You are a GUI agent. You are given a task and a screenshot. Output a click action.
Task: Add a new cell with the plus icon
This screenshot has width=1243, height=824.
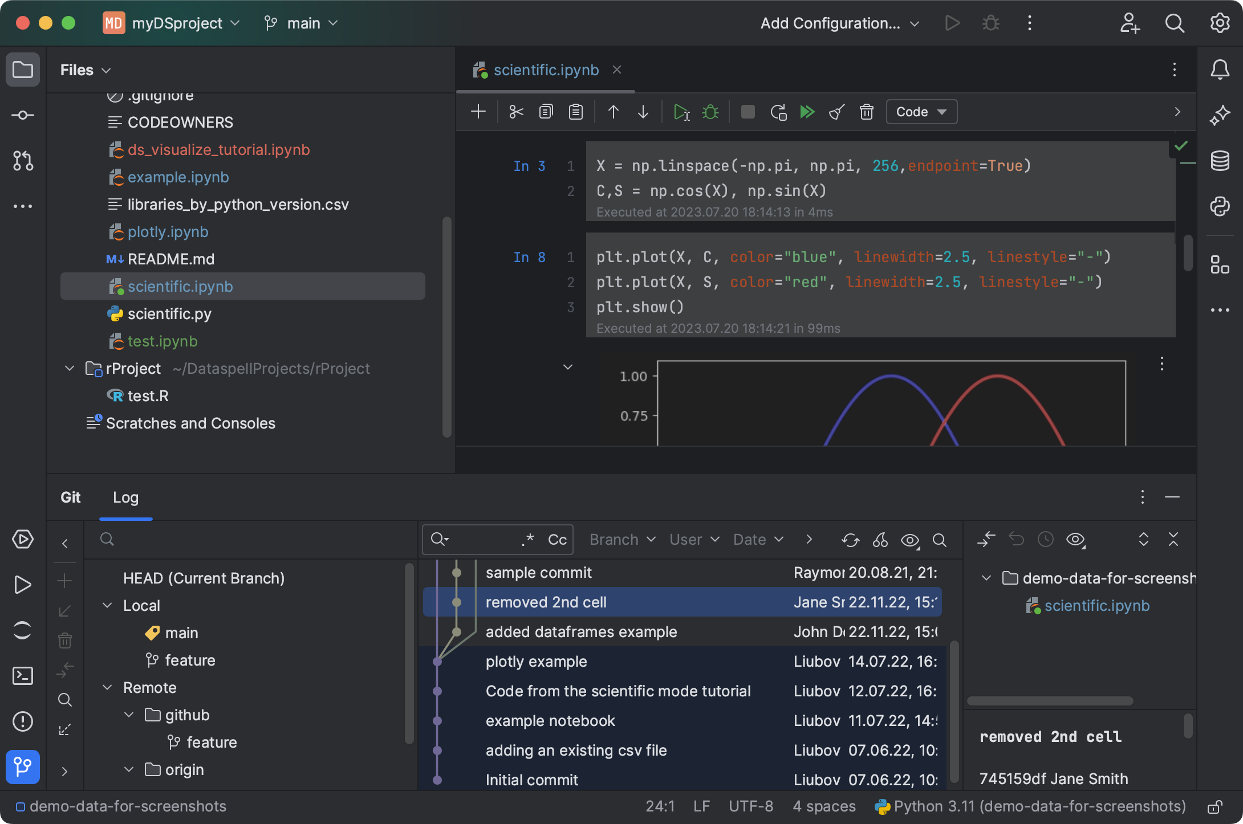[x=478, y=112]
